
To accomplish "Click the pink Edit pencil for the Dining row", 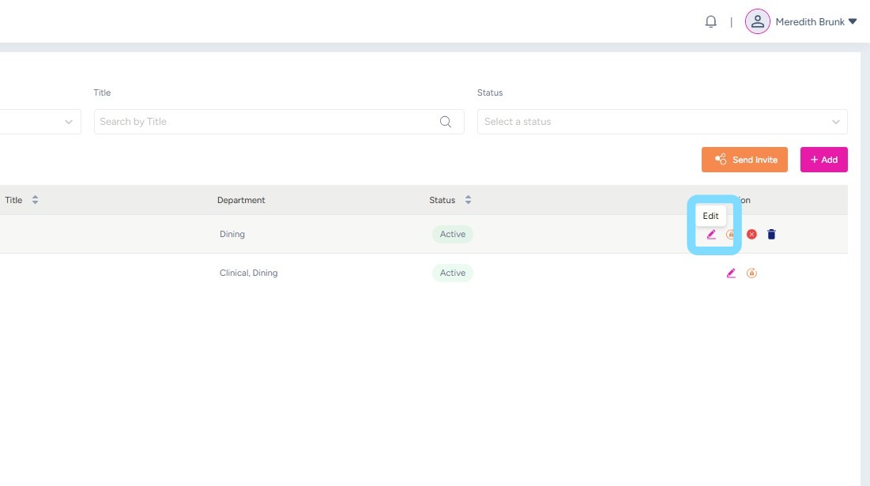I will click(711, 235).
